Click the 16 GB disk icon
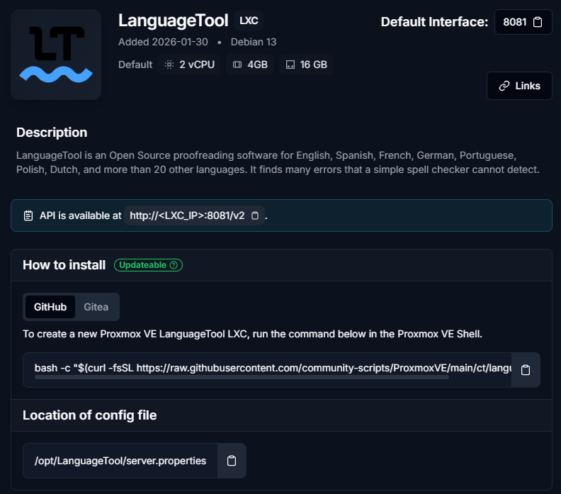This screenshot has width=561, height=494. click(x=290, y=64)
